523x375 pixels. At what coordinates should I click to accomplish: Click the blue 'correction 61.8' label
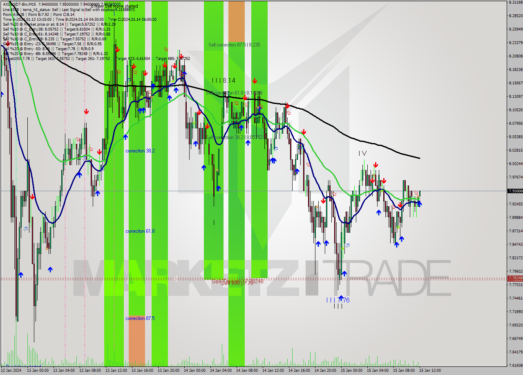coord(140,231)
